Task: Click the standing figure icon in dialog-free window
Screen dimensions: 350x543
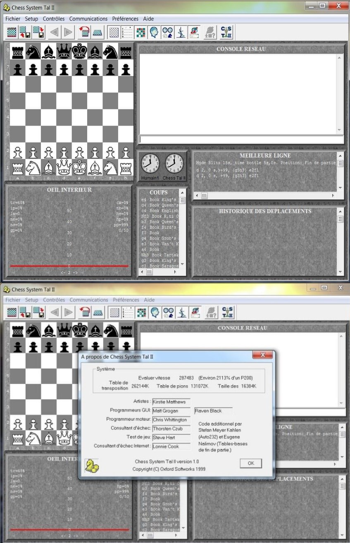Action: 180,32
